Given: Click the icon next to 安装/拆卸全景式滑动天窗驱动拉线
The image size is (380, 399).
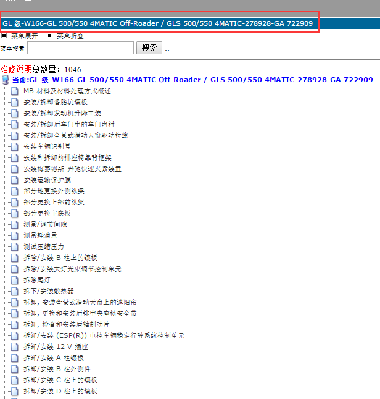Looking at the screenshot, I should pyautogui.click(x=15, y=136).
